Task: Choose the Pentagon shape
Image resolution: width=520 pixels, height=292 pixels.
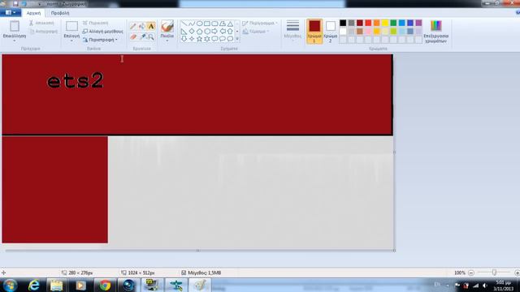Action: (x=199, y=31)
